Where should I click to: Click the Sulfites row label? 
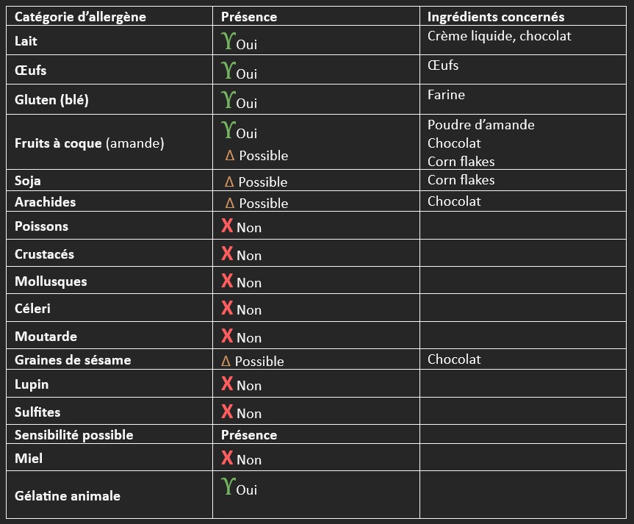click(37, 412)
